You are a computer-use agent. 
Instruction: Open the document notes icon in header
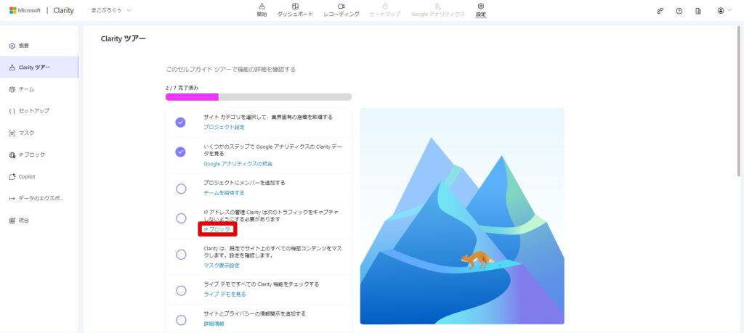pyautogui.click(x=698, y=11)
